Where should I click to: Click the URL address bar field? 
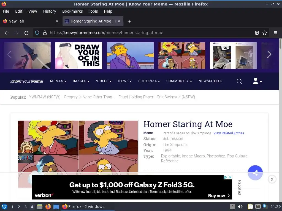[x=151, y=33]
